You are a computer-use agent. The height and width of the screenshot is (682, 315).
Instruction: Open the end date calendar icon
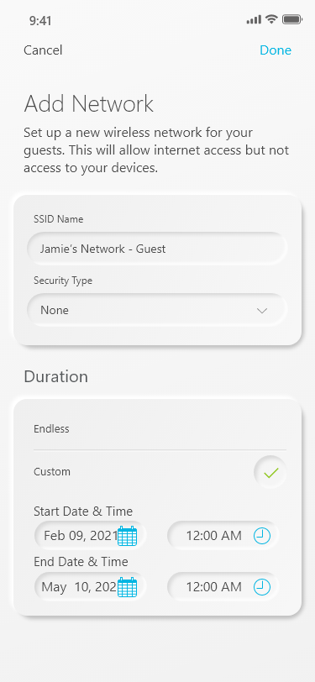click(x=128, y=587)
